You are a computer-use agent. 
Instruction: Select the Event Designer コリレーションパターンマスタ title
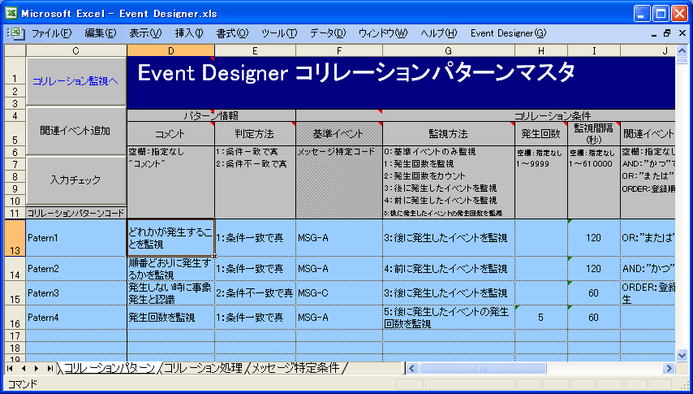(356, 72)
